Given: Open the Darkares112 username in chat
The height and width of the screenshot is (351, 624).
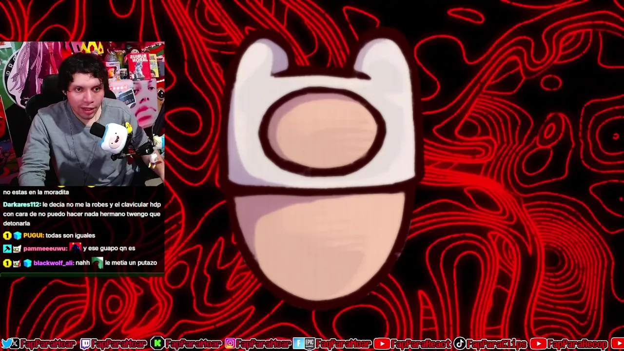Looking at the screenshot, I should click(x=21, y=205).
